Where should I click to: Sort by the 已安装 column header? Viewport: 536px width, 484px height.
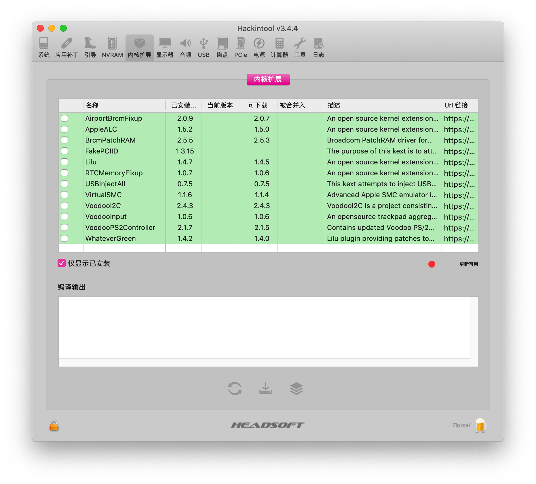click(184, 105)
